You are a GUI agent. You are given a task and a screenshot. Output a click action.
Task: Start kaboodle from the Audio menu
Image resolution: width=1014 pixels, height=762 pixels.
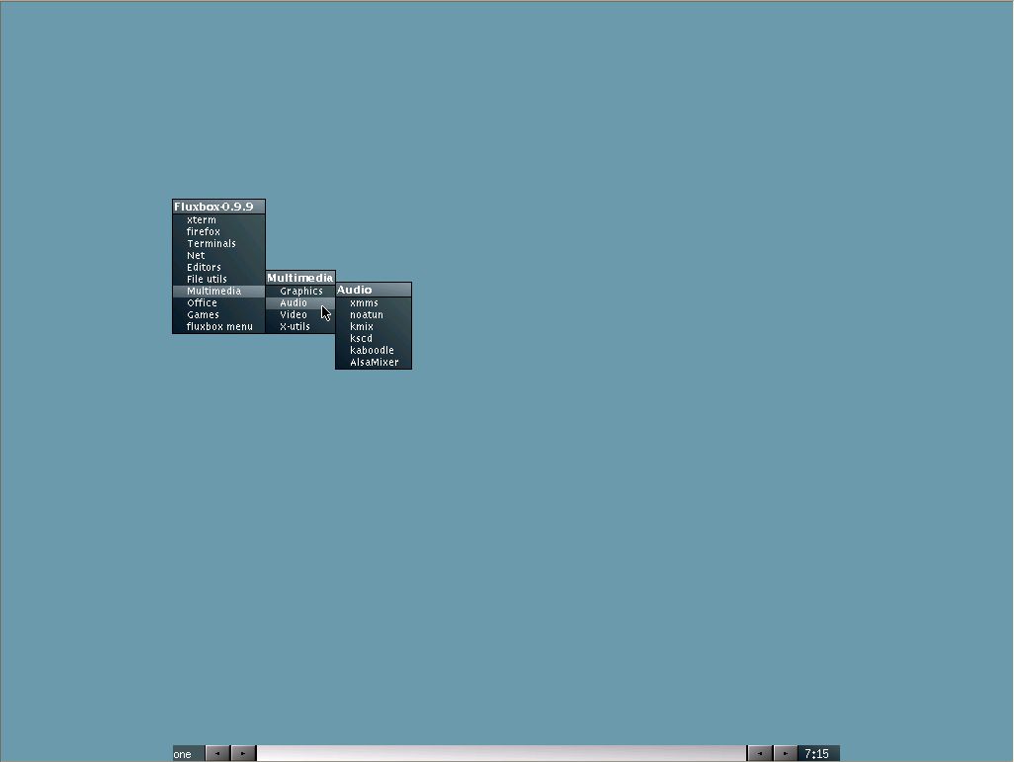374,351
